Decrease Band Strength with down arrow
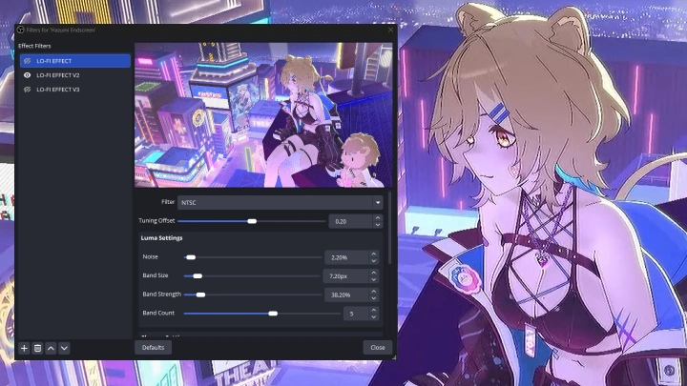Image resolution: width=687 pixels, height=386 pixels. [x=374, y=298]
